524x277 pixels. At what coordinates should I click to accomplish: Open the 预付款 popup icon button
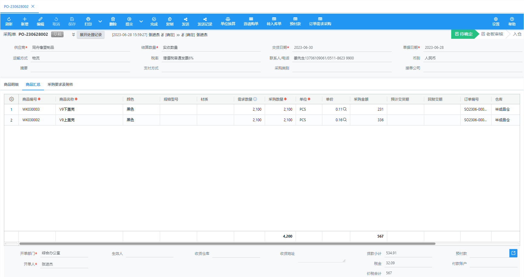click(513, 253)
